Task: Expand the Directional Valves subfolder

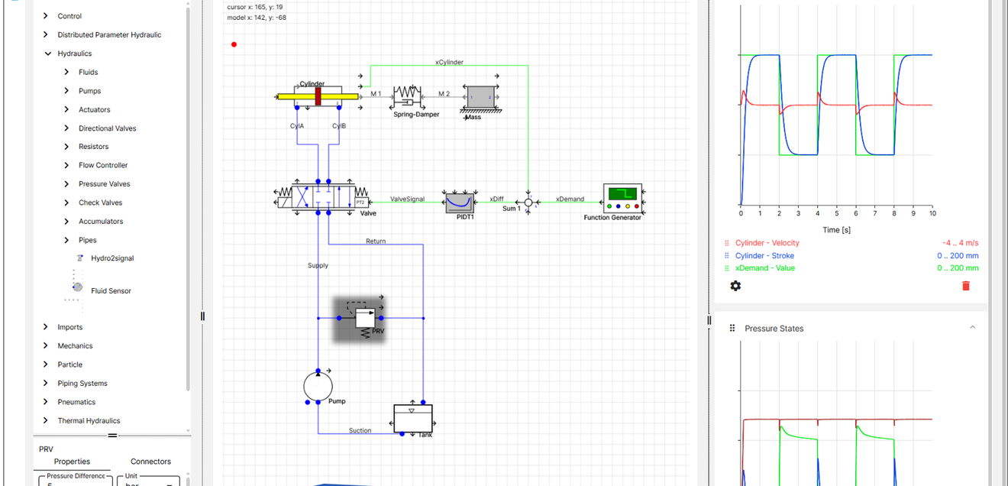Action: pos(67,128)
